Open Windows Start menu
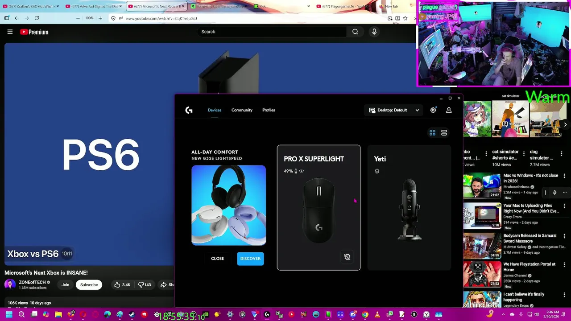This screenshot has height=321, width=571. [9, 314]
